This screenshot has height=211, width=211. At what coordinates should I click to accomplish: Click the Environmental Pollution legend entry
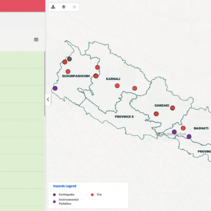tap(66, 202)
